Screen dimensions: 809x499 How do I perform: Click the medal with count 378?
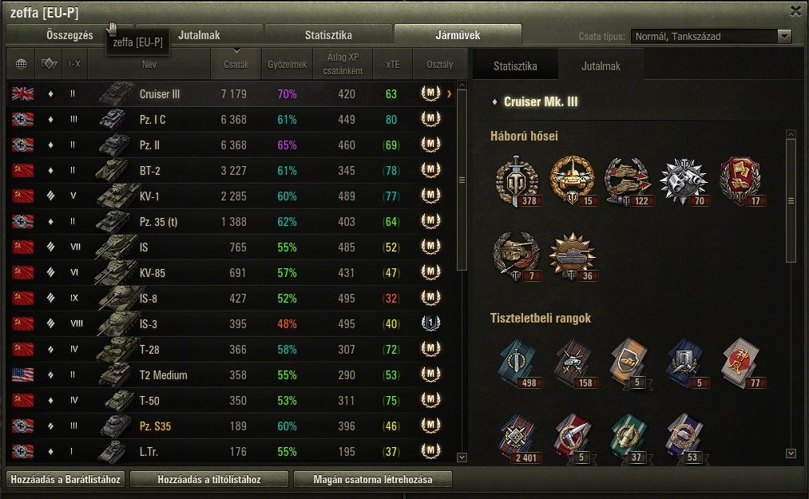point(518,181)
